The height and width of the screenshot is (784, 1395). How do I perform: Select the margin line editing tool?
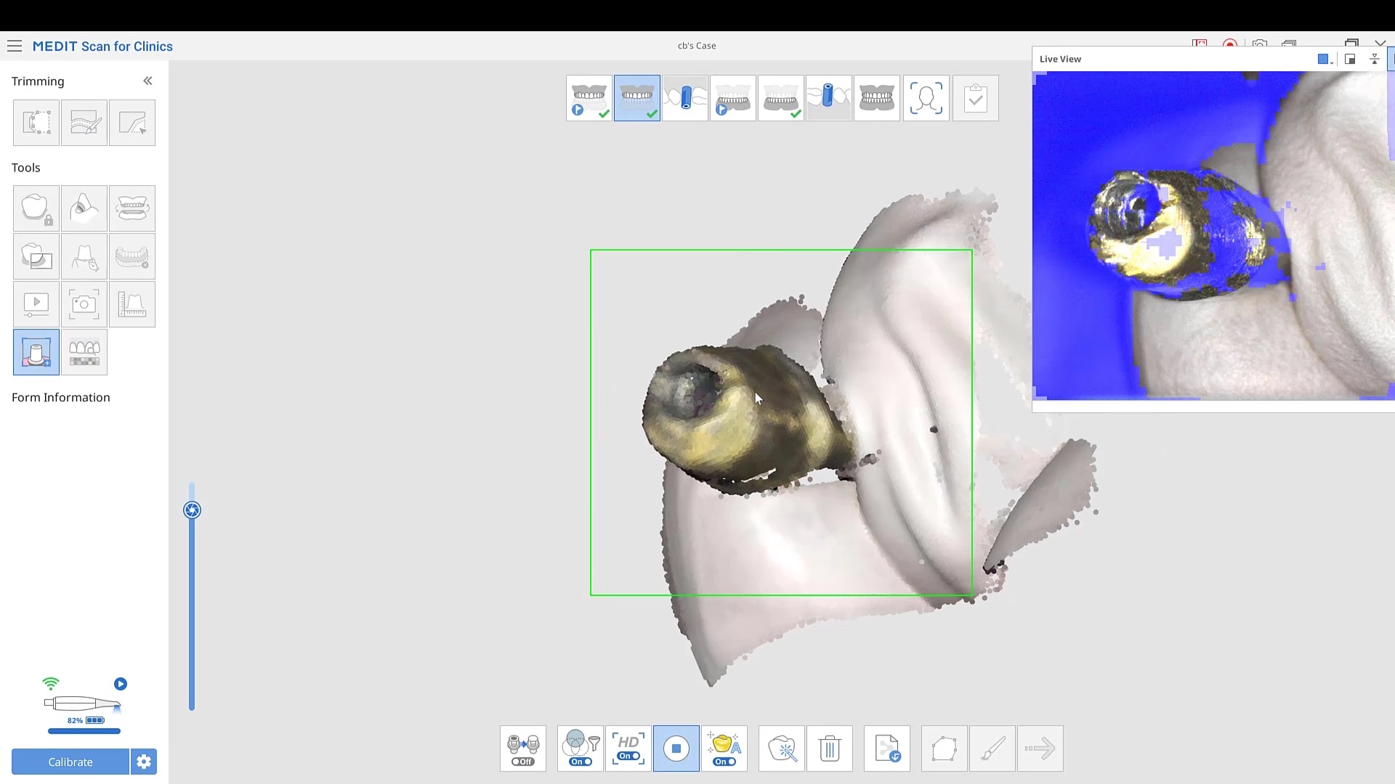pyautogui.click(x=84, y=256)
